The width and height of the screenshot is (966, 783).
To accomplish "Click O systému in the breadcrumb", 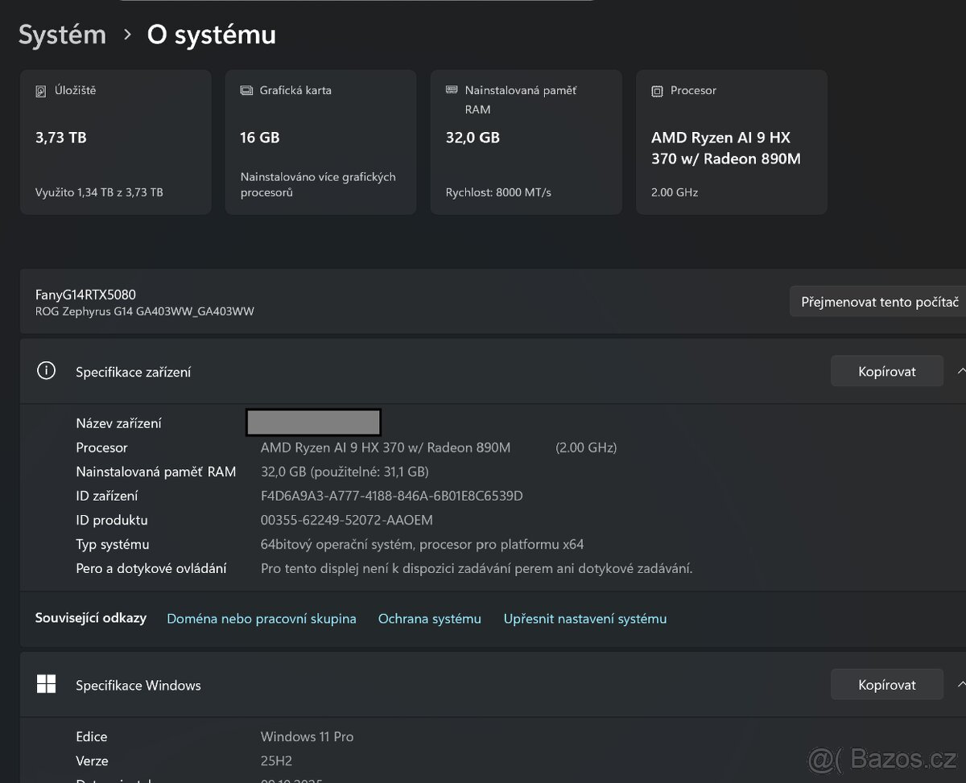I will coord(210,34).
